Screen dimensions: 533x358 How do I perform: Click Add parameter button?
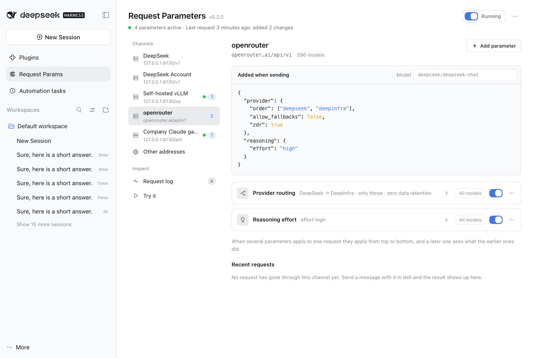pos(494,46)
